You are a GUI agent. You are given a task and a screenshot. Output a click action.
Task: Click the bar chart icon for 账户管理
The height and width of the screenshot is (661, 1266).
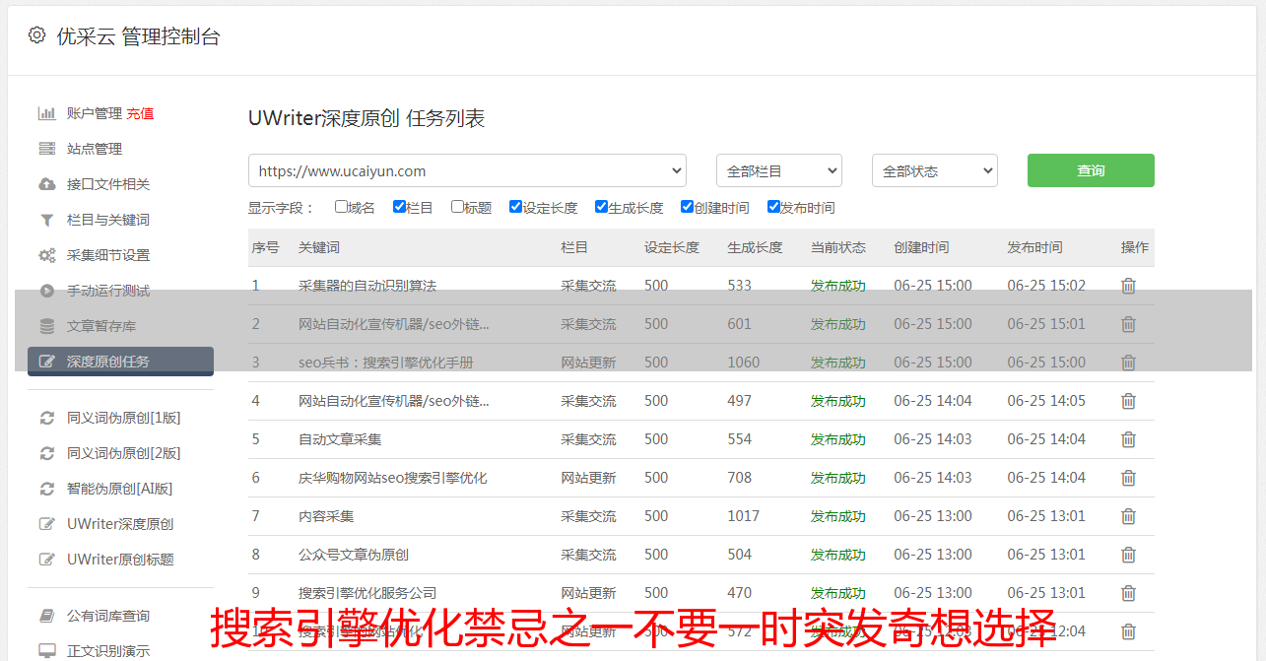[x=46, y=113]
